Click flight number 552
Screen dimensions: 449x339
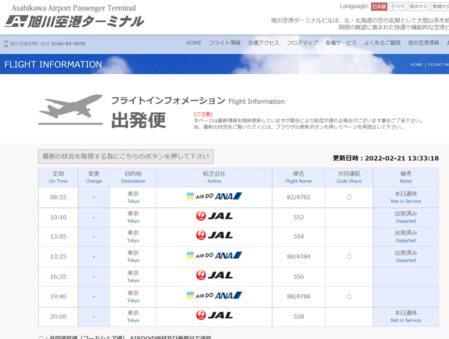tap(299, 217)
